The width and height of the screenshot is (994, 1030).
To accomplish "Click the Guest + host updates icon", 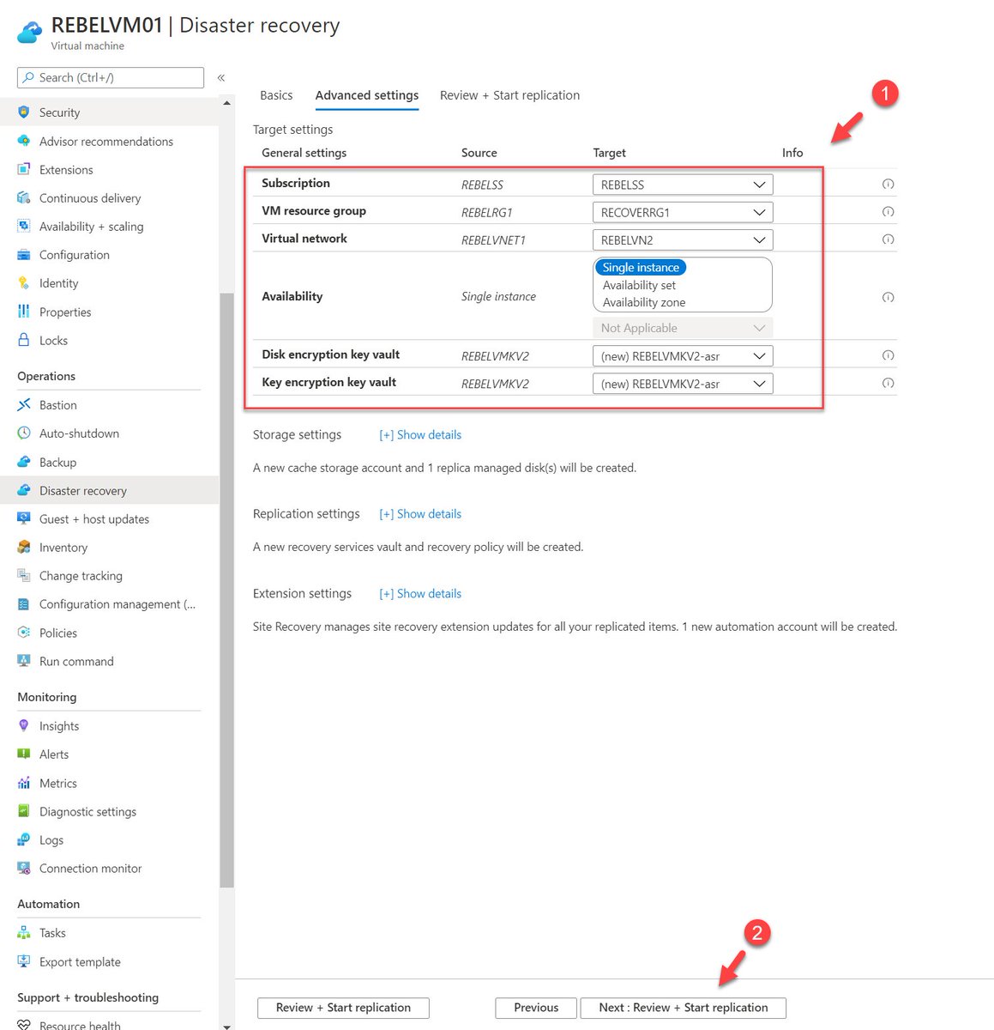I will coord(24,518).
